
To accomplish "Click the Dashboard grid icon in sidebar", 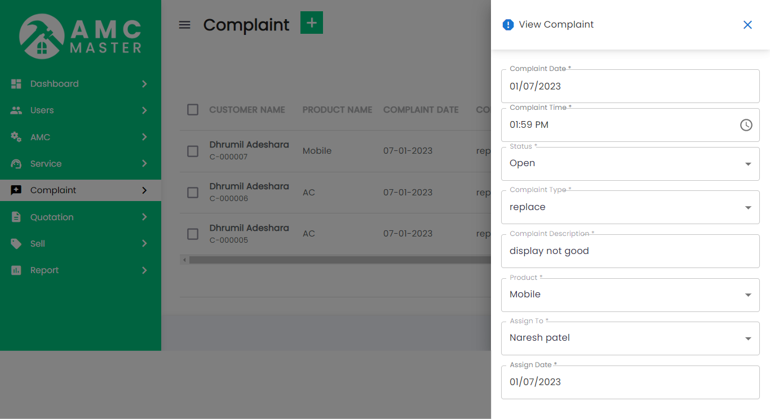I will point(16,84).
